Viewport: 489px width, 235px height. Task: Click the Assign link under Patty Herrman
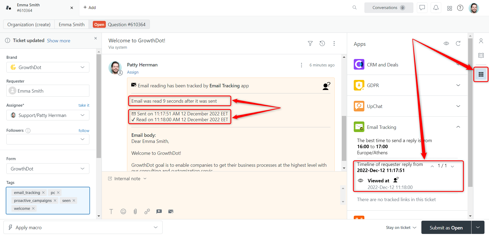133,72
